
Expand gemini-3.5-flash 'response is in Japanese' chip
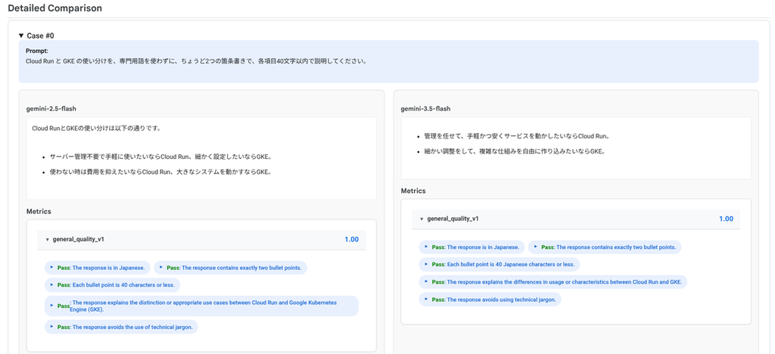pos(471,247)
